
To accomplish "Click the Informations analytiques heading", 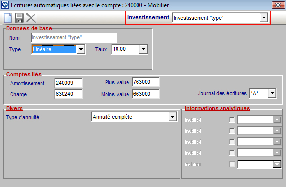I will click(x=217, y=108).
